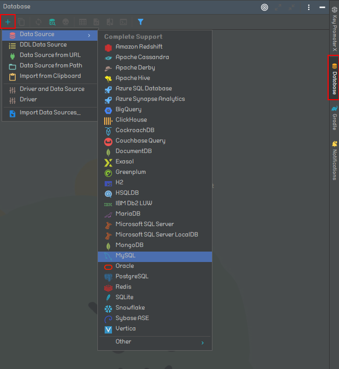Screen dimensions: 339x369
Task: Click the Duplicate icon in Database toolbar
Action: (21, 22)
